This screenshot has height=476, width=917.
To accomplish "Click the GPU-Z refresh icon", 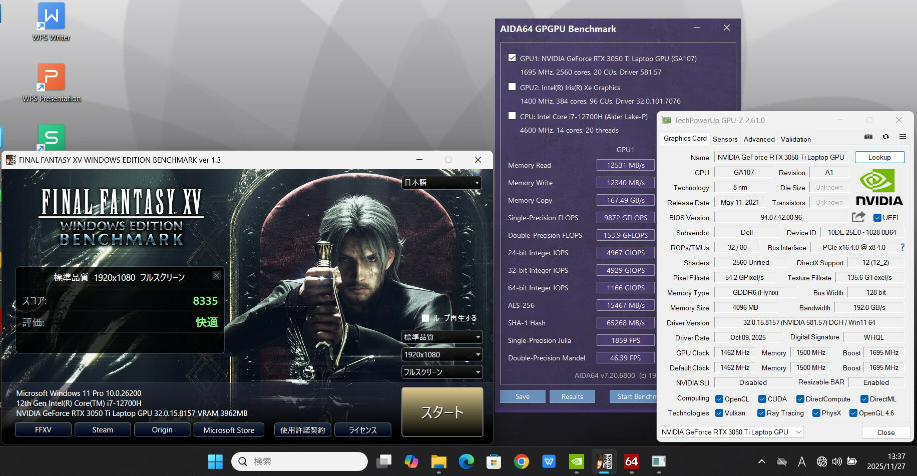I will coord(885,137).
